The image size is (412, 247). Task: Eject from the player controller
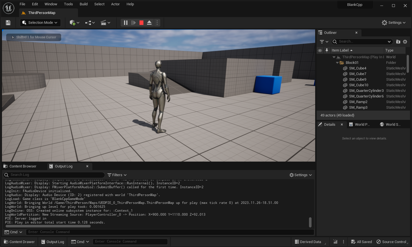[x=149, y=23]
